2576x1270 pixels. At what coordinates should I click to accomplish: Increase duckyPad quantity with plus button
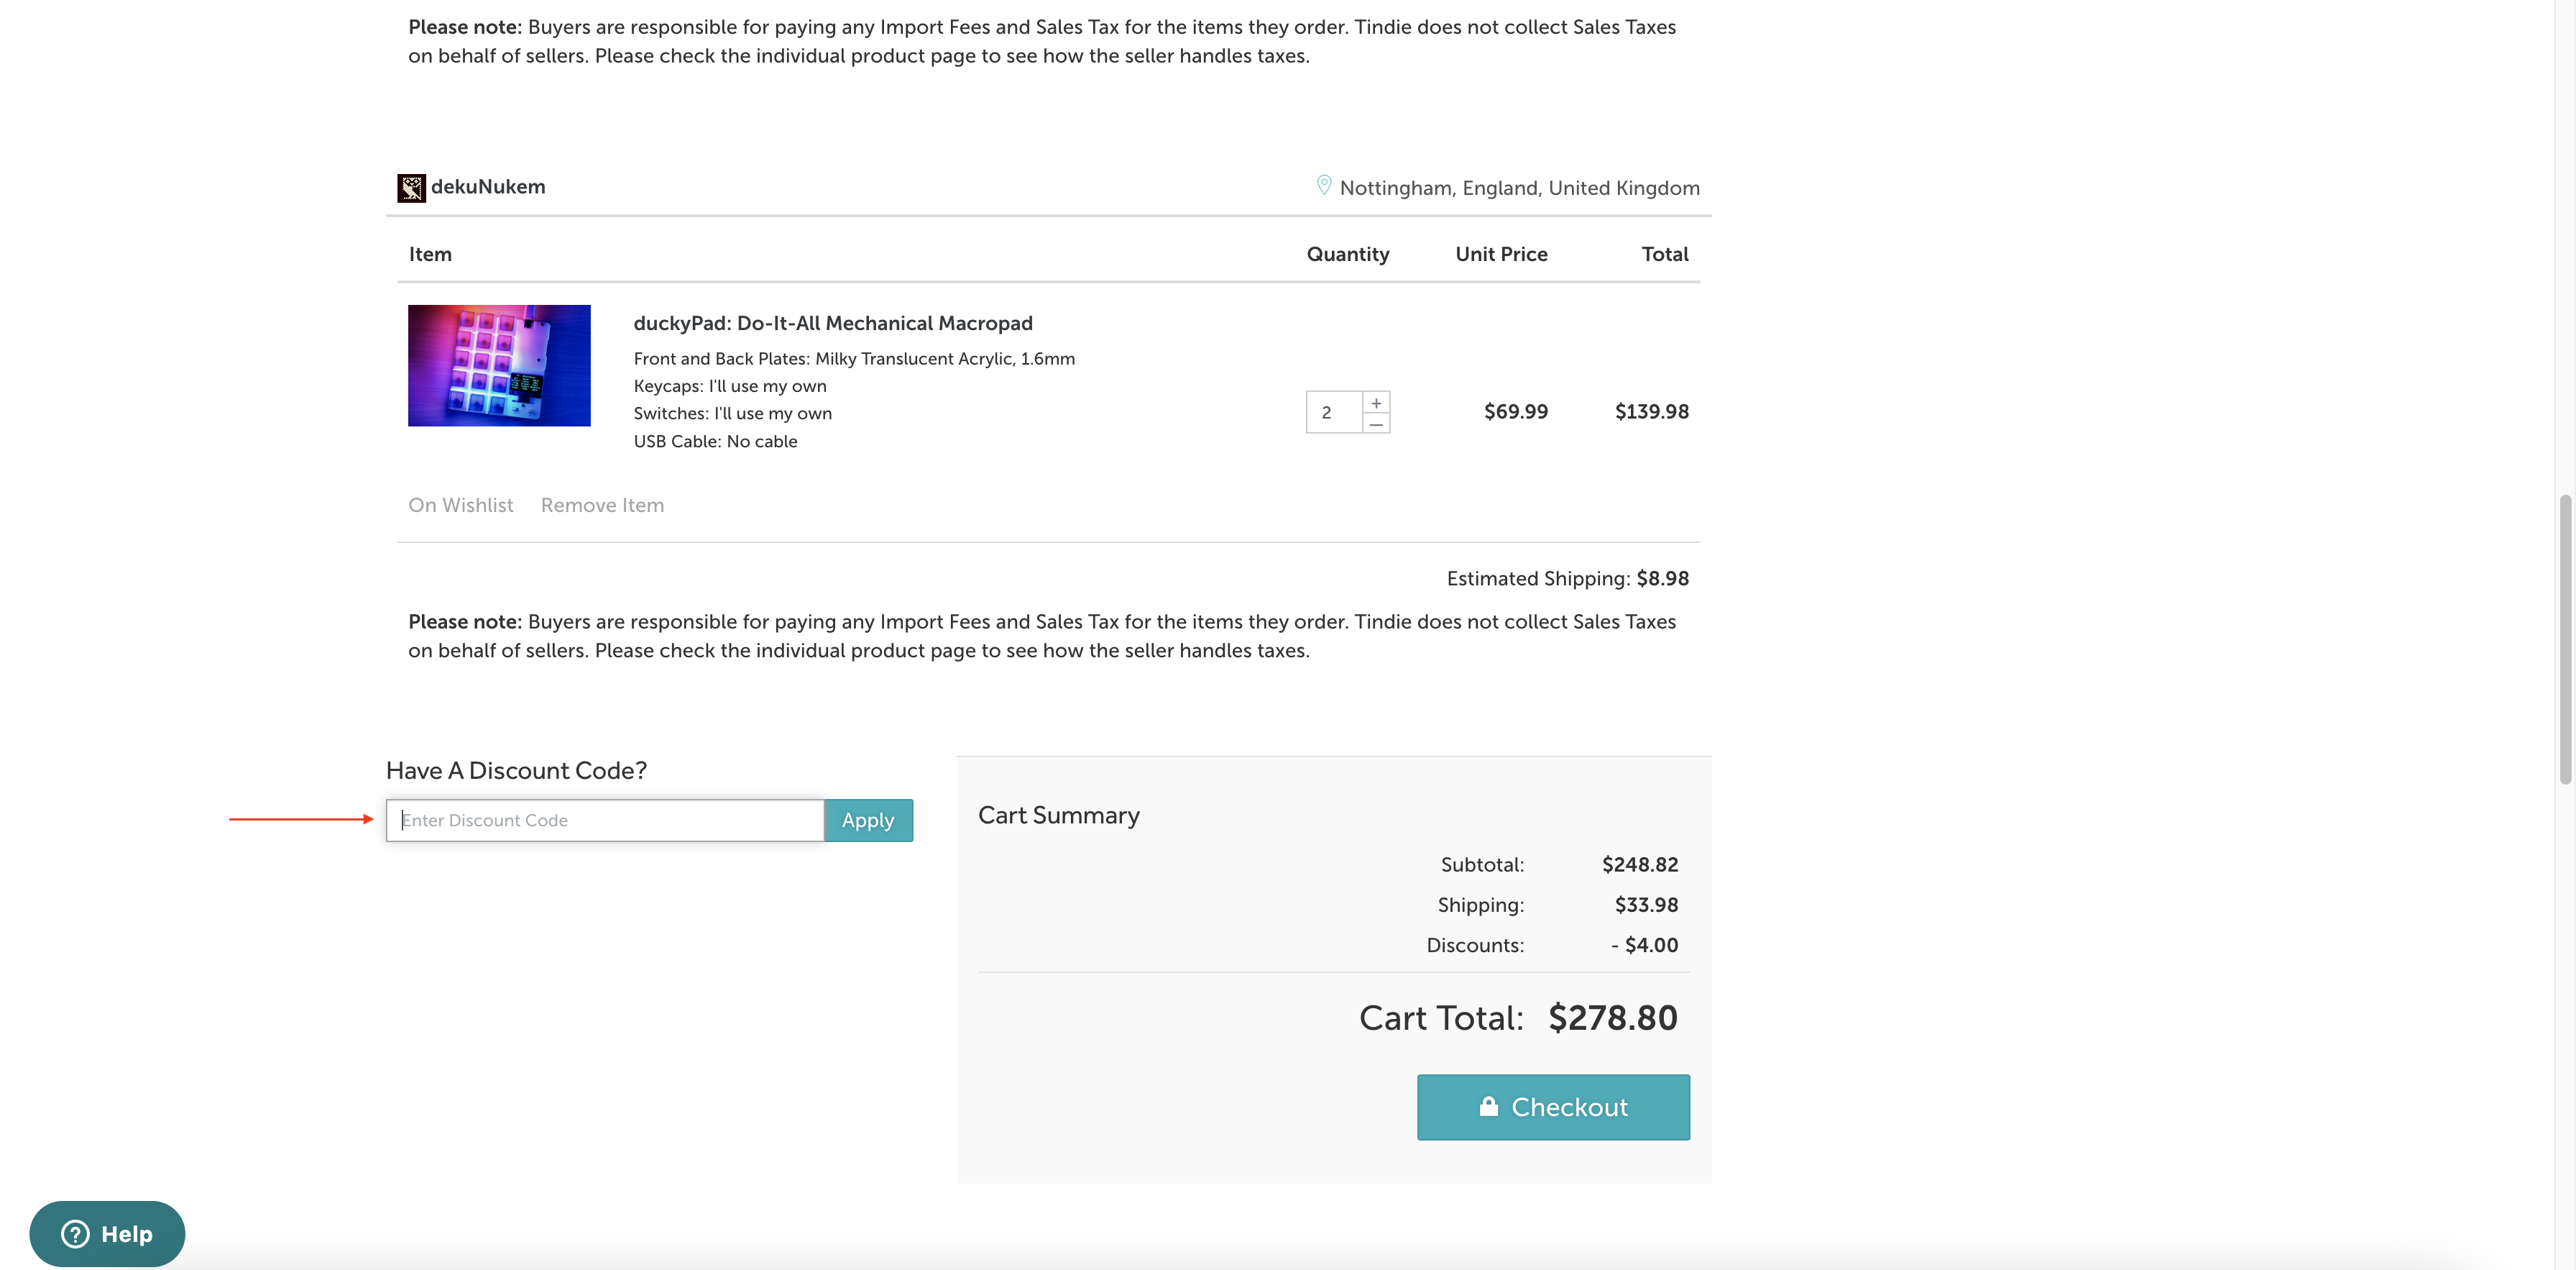tap(1376, 402)
